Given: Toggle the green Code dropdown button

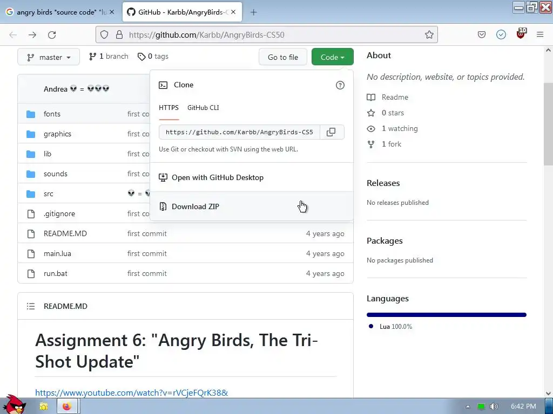Looking at the screenshot, I should pyautogui.click(x=332, y=57).
